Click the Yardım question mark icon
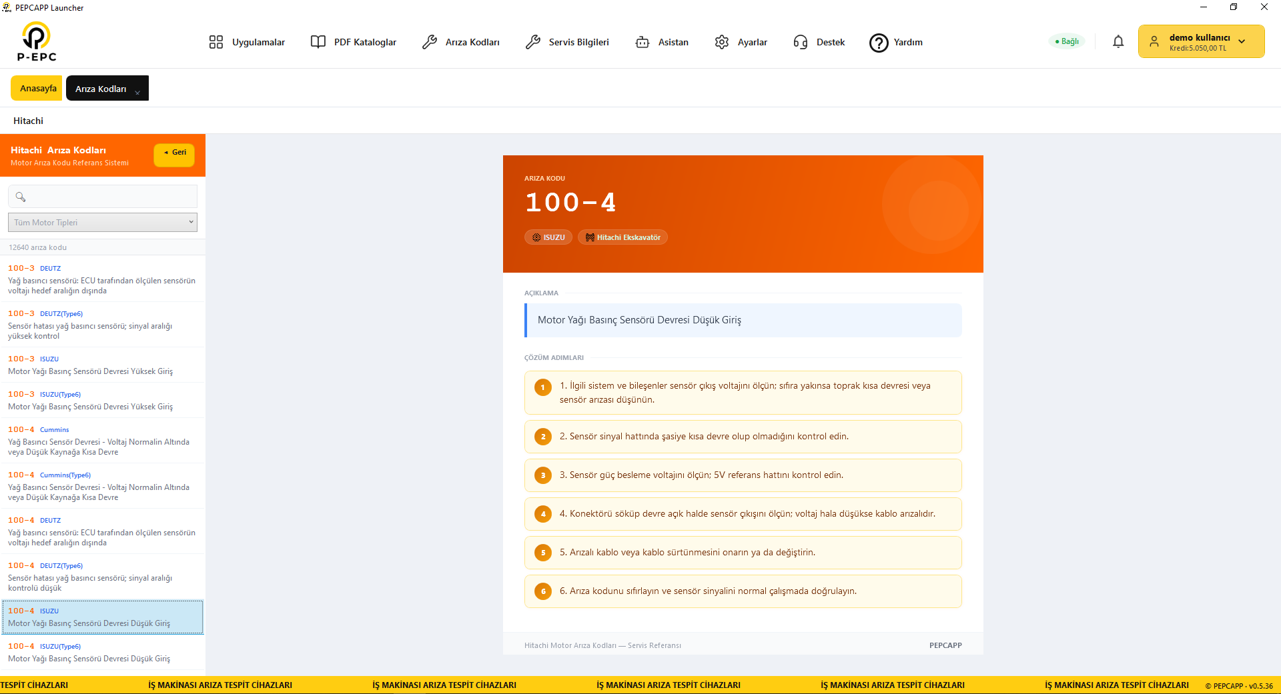This screenshot has width=1281, height=694. point(879,43)
